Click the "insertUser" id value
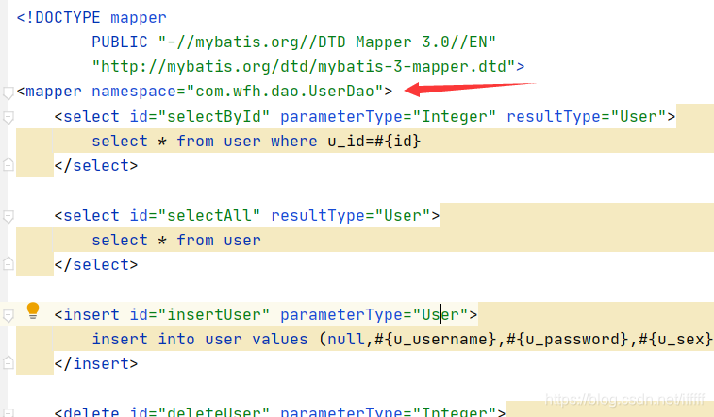The height and width of the screenshot is (417, 714). pyautogui.click(x=214, y=314)
